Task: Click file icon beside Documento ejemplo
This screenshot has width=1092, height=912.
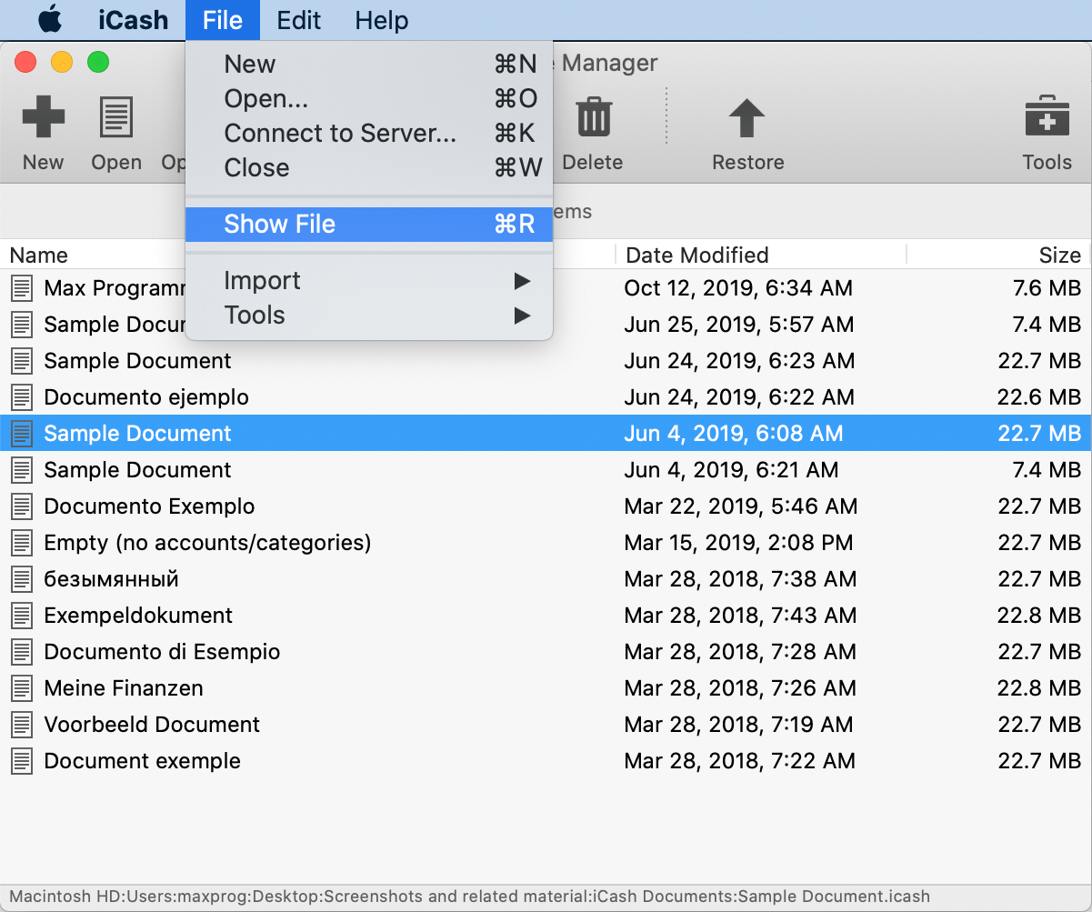Action: pos(21,397)
